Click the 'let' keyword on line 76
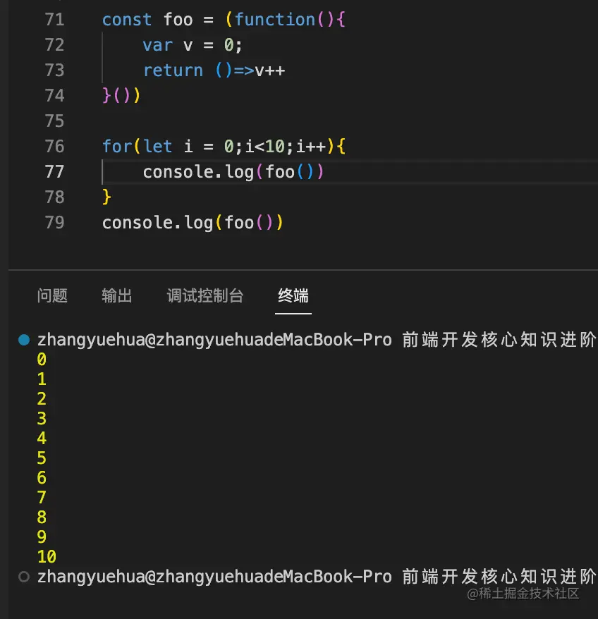 pyautogui.click(x=157, y=147)
